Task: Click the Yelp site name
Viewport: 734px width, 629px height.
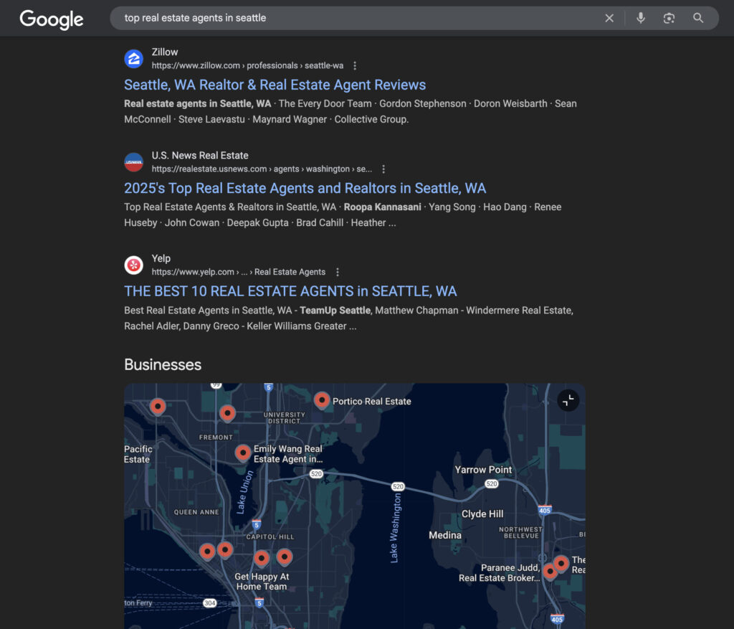Action: tap(161, 258)
